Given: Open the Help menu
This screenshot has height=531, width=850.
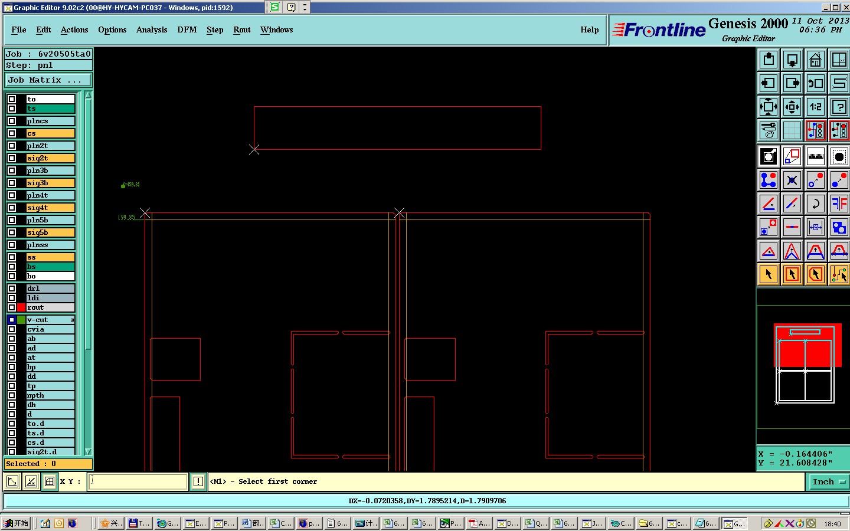Looking at the screenshot, I should coord(590,29).
